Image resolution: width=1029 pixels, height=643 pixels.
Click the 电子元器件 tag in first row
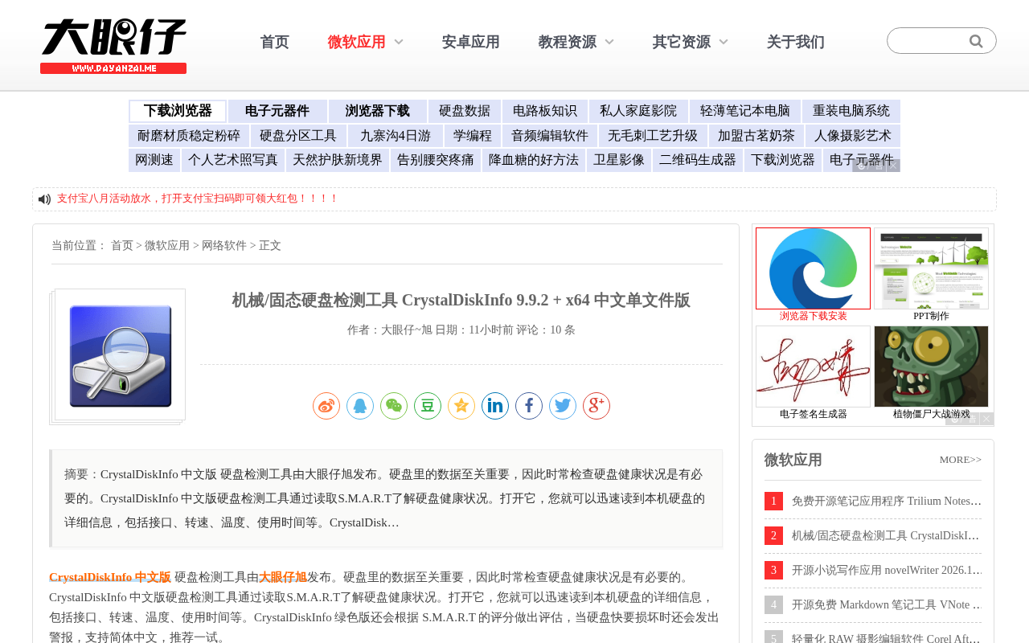coord(277,111)
